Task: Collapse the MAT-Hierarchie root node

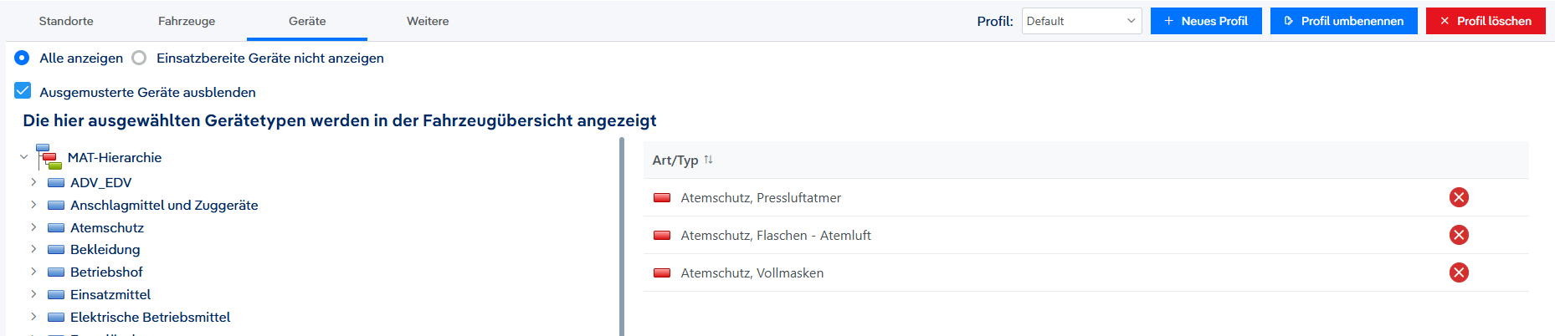Action: (23, 157)
